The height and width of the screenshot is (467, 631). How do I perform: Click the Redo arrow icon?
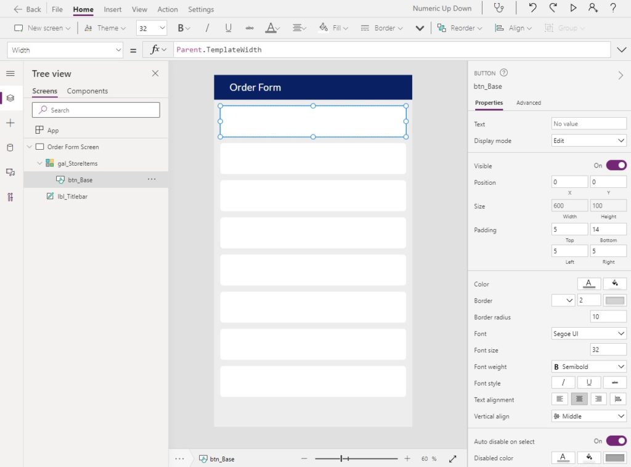(553, 7)
